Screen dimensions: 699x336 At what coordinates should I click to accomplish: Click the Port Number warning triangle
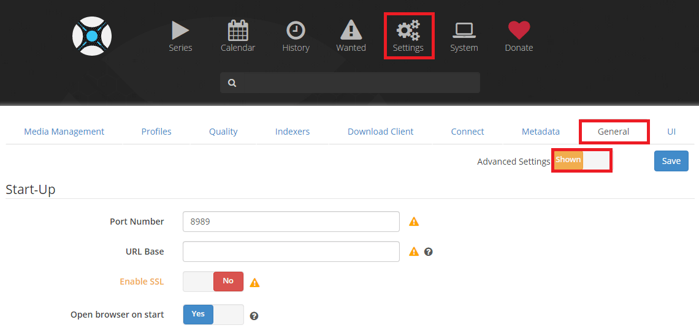click(x=414, y=222)
